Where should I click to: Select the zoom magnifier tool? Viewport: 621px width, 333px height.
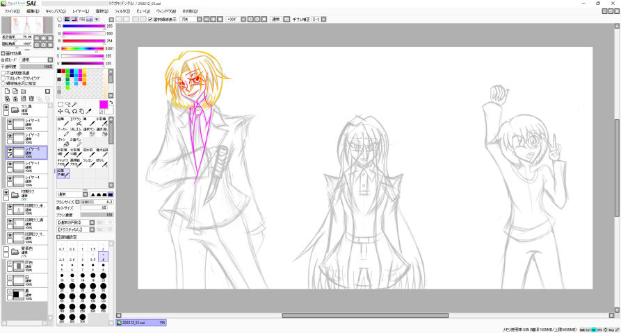[67, 112]
